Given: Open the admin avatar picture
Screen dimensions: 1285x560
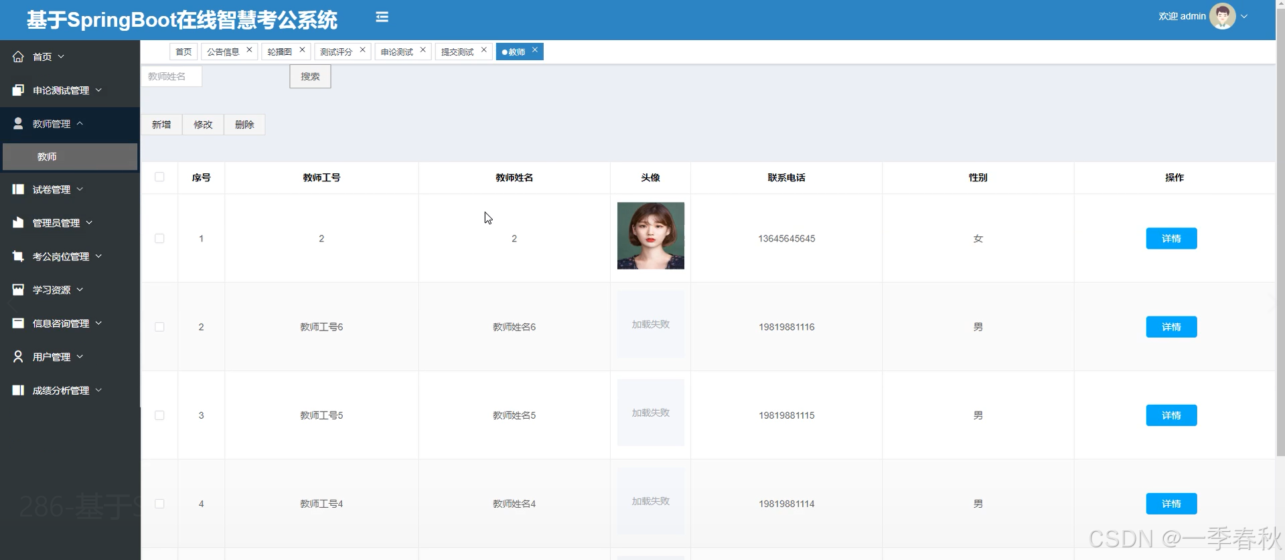Looking at the screenshot, I should click(1222, 16).
